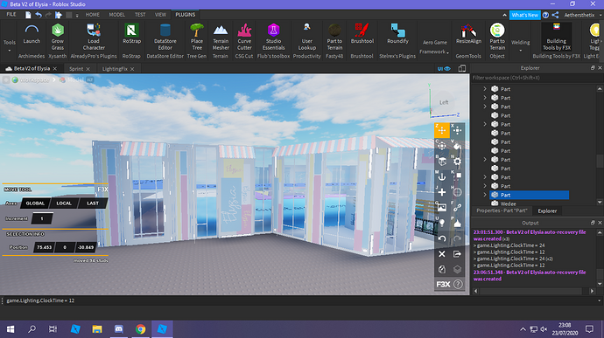Switch to the LightingFix script tab
604x338 pixels.
(115, 69)
